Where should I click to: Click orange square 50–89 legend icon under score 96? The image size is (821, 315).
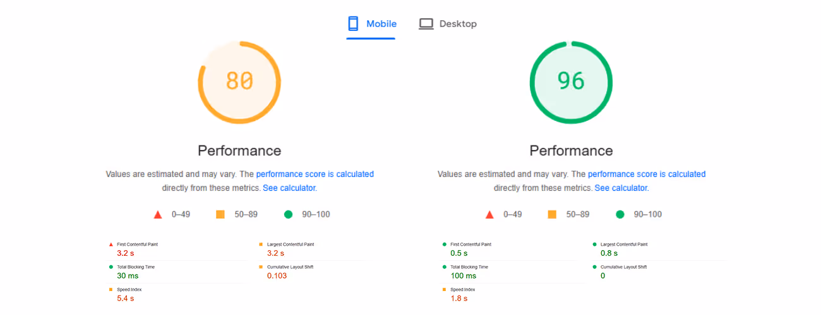[x=552, y=214]
